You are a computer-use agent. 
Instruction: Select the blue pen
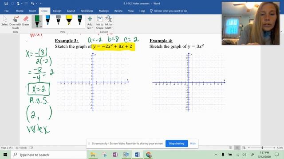(48, 20)
